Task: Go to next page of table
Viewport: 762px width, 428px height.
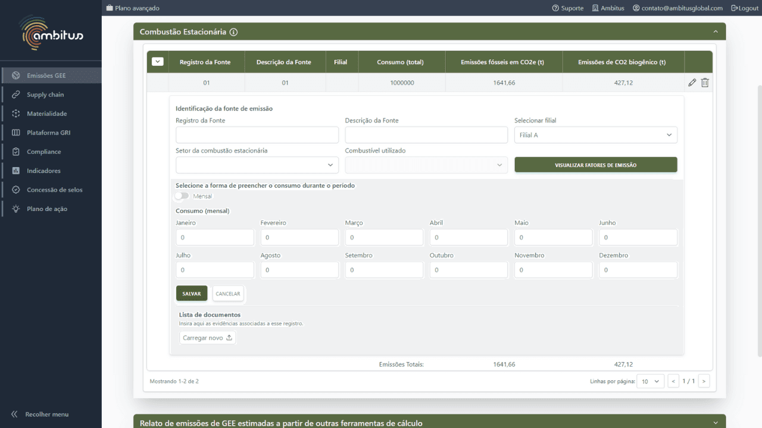Action: coord(704,381)
